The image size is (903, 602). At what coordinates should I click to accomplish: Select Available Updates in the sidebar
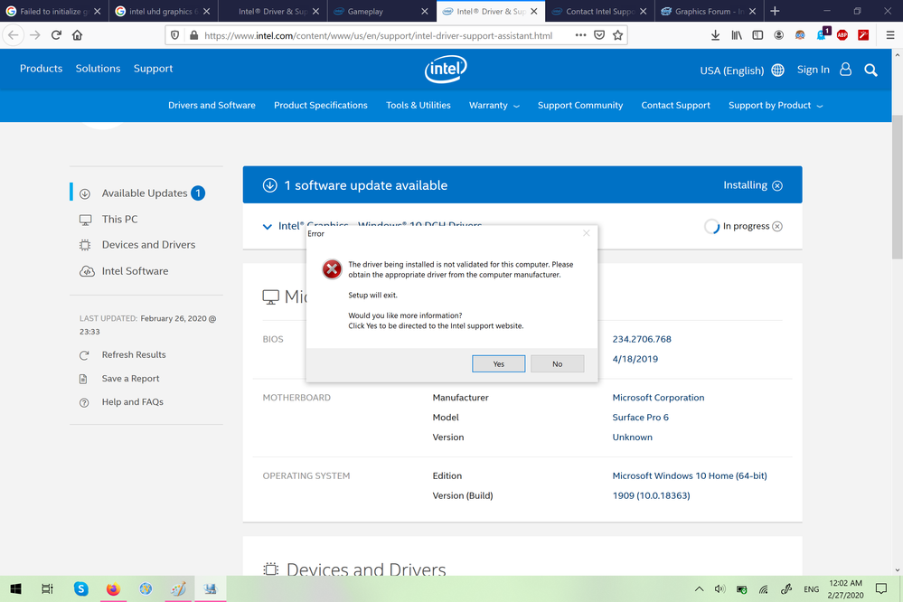click(x=146, y=193)
